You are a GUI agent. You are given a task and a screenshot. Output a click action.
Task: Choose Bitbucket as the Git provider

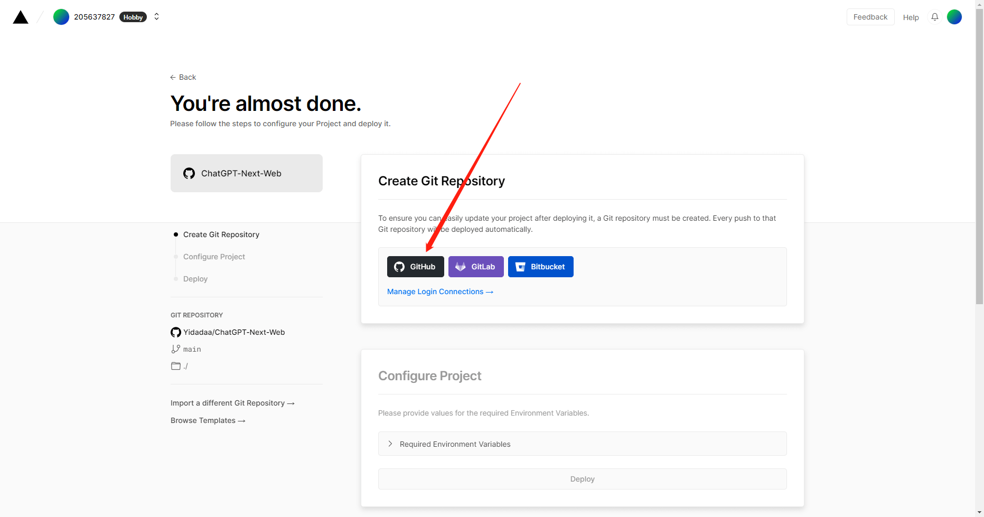(541, 267)
